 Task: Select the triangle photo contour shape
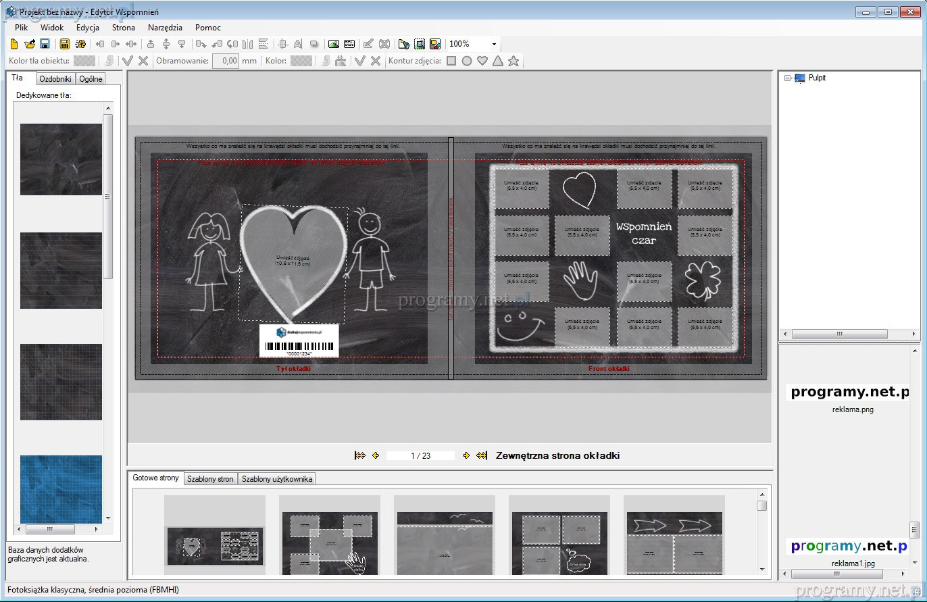498,61
